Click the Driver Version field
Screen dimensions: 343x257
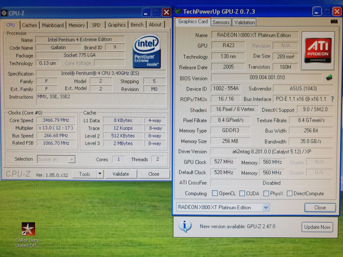[x=271, y=152]
